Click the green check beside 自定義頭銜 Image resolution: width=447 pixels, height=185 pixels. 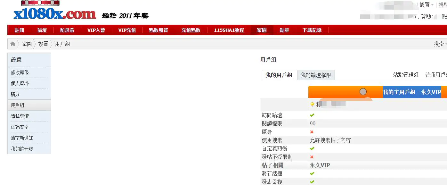(312, 148)
